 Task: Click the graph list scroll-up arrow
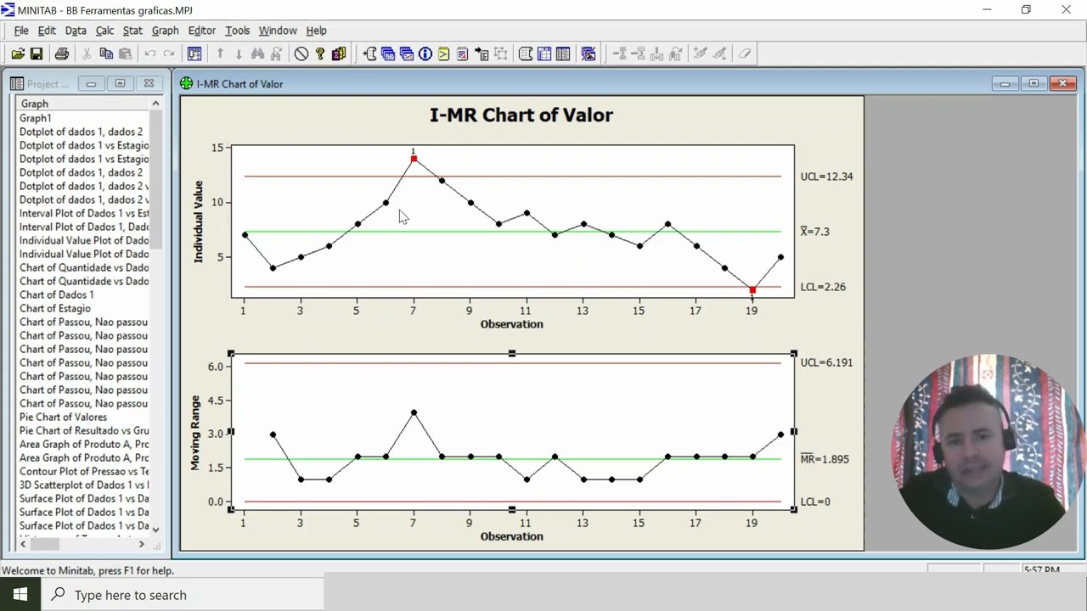coord(155,104)
